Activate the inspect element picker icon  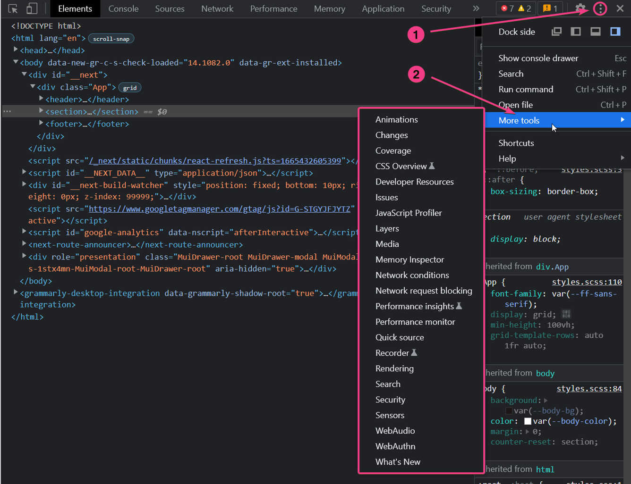tap(13, 8)
